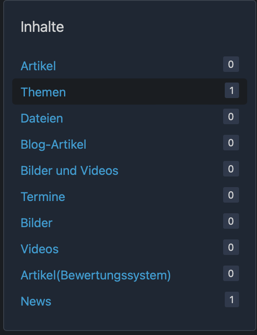Open the Bilder link

[37, 223]
